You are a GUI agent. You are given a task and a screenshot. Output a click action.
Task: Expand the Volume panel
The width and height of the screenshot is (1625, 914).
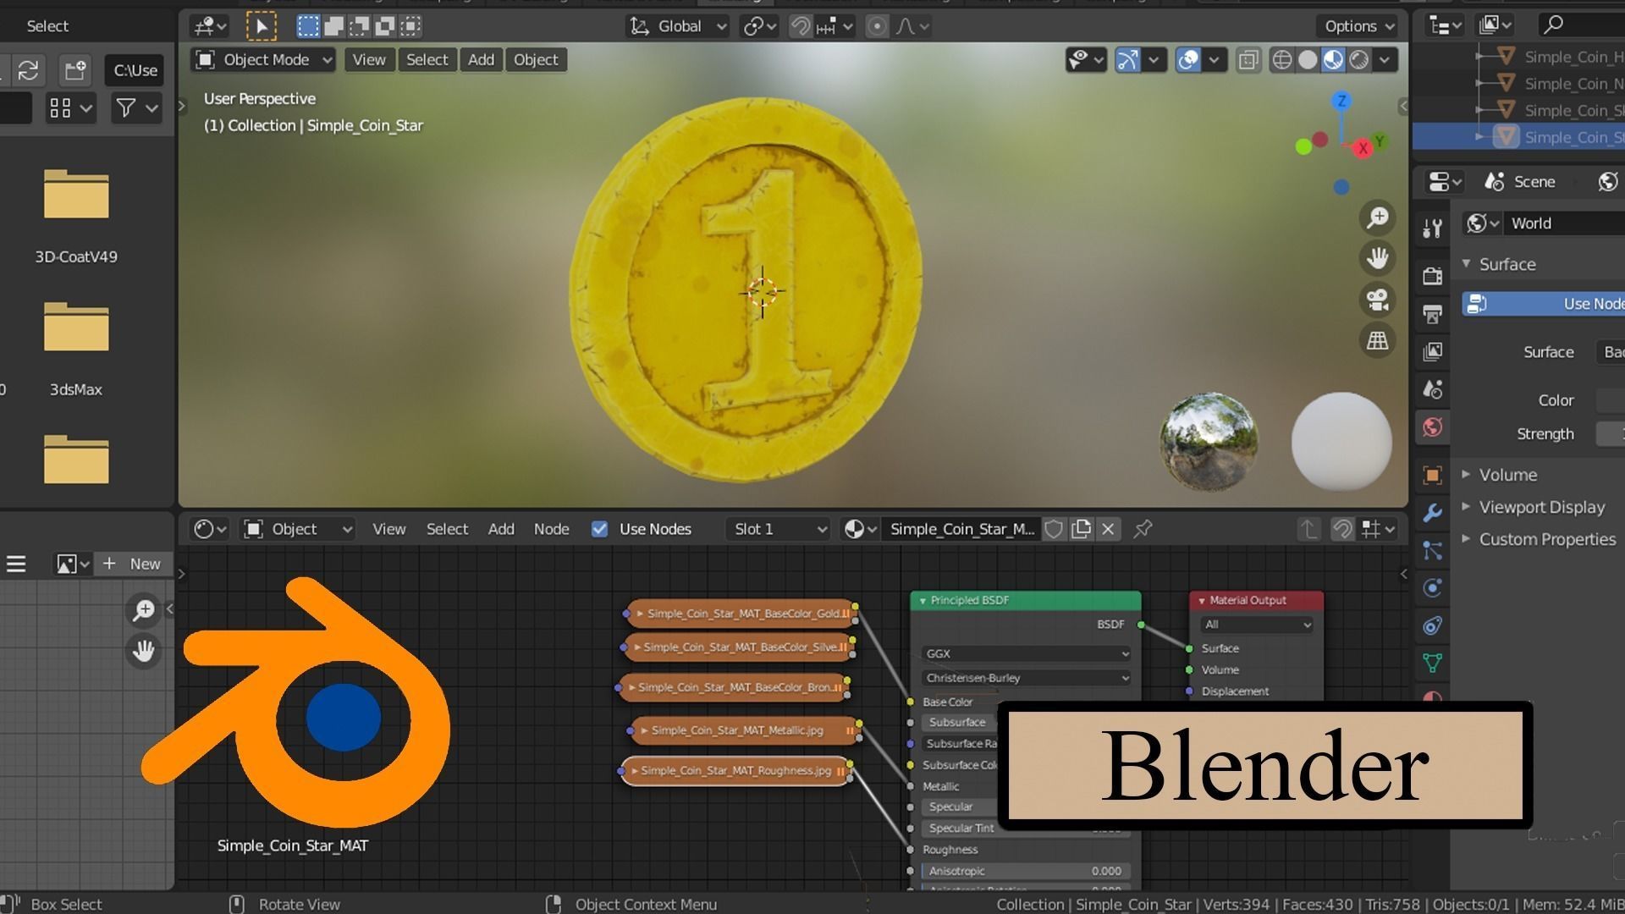click(1507, 475)
